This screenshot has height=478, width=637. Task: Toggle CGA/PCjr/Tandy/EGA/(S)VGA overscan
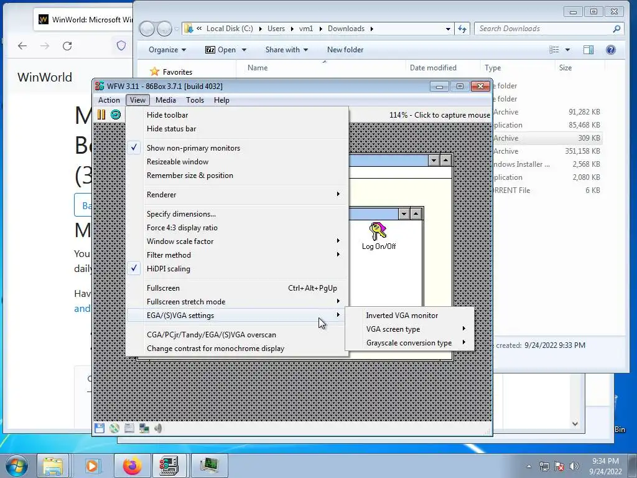238,335
